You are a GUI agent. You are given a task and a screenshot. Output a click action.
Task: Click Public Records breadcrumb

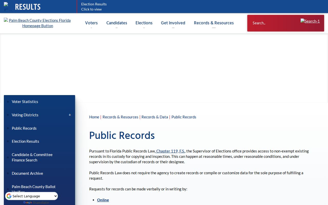click(x=184, y=117)
